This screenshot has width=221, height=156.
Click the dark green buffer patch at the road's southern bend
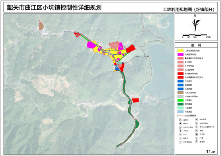[x=137, y=124]
